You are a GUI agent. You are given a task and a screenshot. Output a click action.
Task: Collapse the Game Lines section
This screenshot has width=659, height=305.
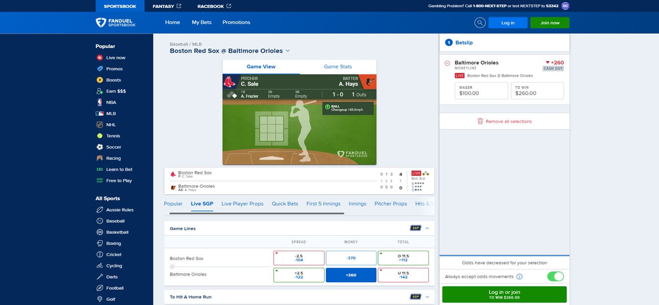click(x=427, y=228)
